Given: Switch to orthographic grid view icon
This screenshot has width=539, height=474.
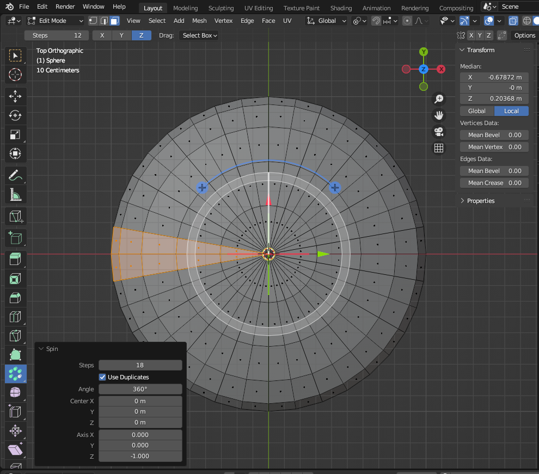Looking at the screenshot, I should click(x=439, y=148).
